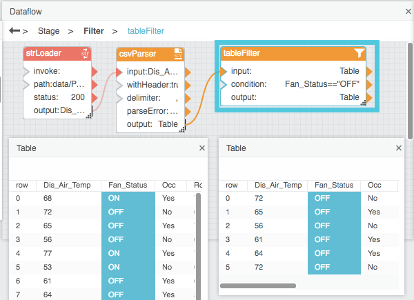Open Stage in the breadcrumb
The image size is (414, 300).
coord(48,31)
